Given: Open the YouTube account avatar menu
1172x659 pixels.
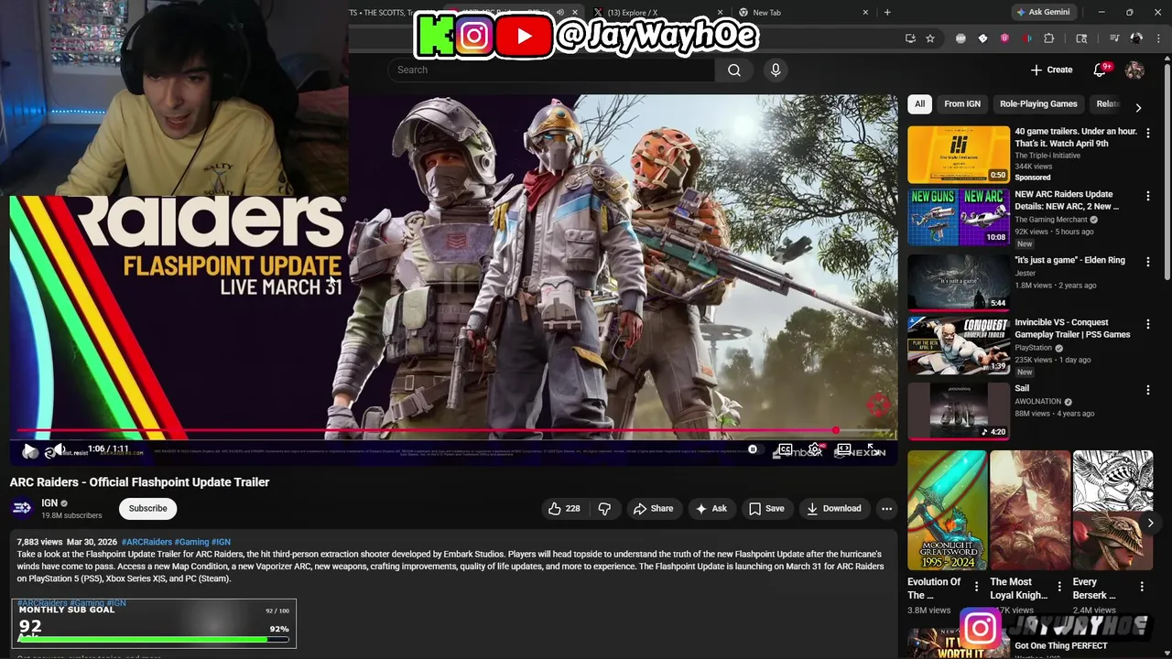Looking at the screenshot, I should pos(1134,70).
